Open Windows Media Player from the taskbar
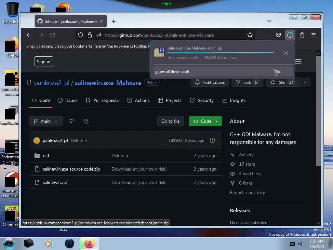Viewport: 333px width, 250px height. [x=49, y=243]
